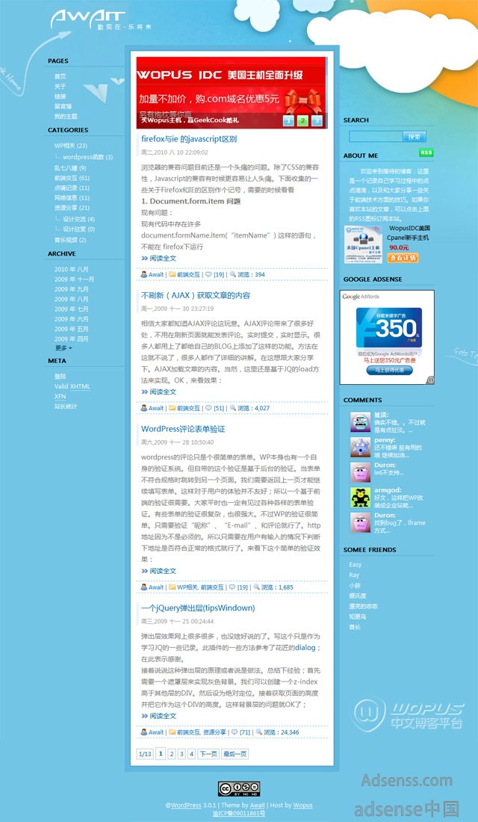The height and width of the screenshot is (822, 478).
Task: Open the Creative Commons license badge
Action: coord(239,788)
